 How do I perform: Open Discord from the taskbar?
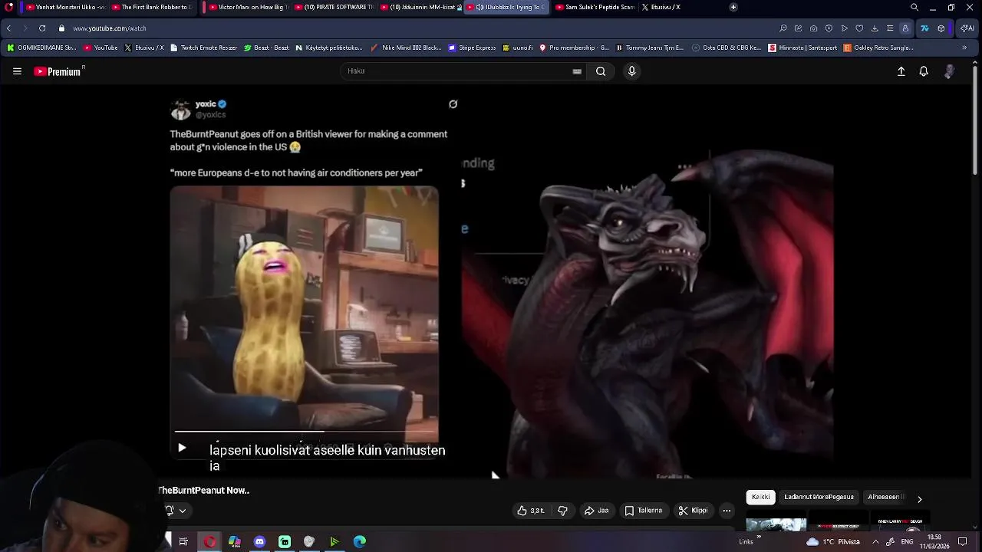[x=259, y=542]
